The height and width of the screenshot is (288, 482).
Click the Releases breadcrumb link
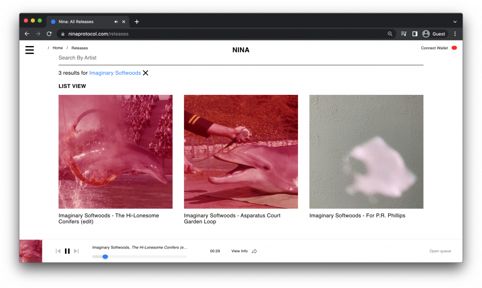80,48
